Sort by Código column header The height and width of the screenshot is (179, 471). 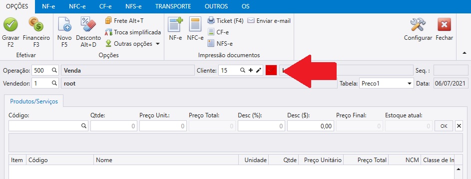point(60,160)
